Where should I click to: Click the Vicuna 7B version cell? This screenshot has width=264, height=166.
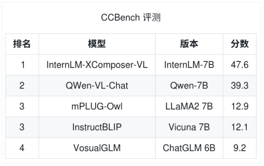(x=189, y=127)
